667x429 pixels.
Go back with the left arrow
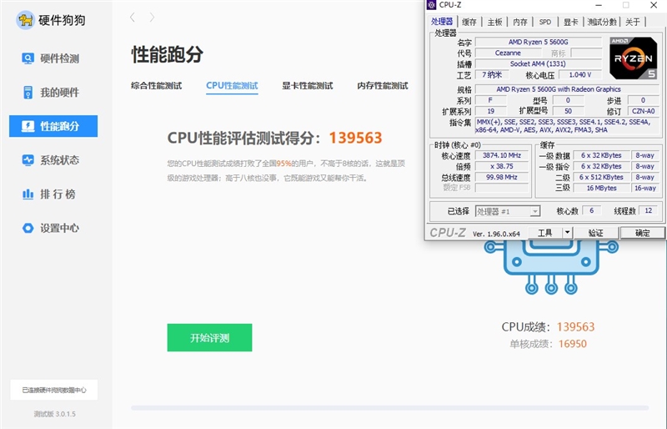coord(133,18)
